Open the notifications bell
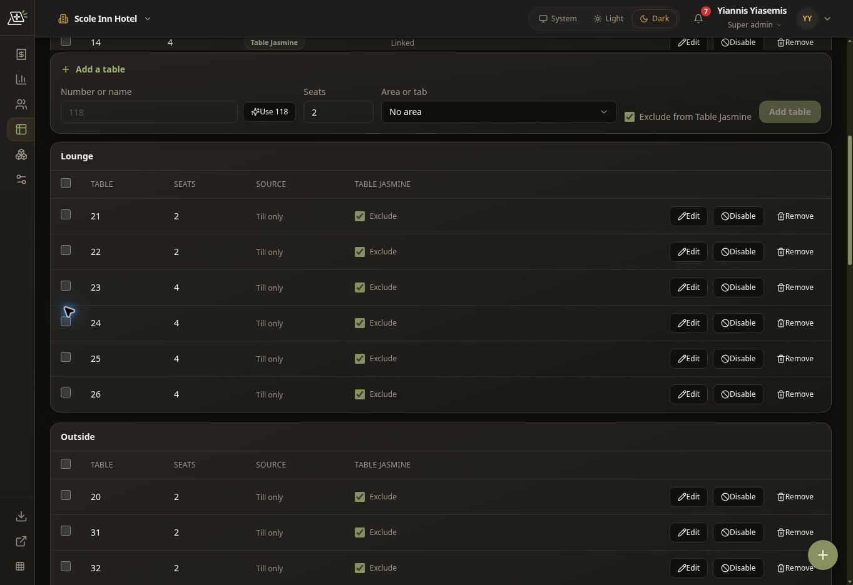Screen dimensions: 853x585 click(698, 19)
